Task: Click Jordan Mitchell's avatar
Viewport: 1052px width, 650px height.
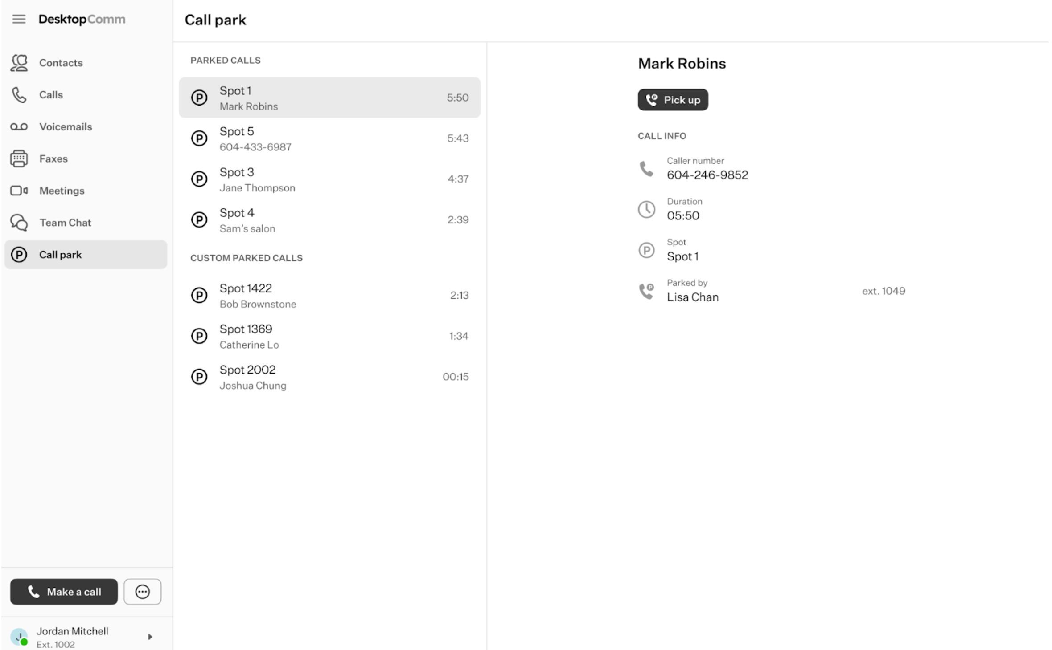Action: coord(19,637)
